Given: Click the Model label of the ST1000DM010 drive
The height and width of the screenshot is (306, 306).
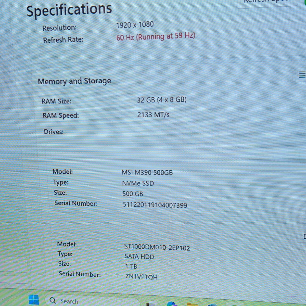Looking at the screenshot, I should click(x=67, y=244).
